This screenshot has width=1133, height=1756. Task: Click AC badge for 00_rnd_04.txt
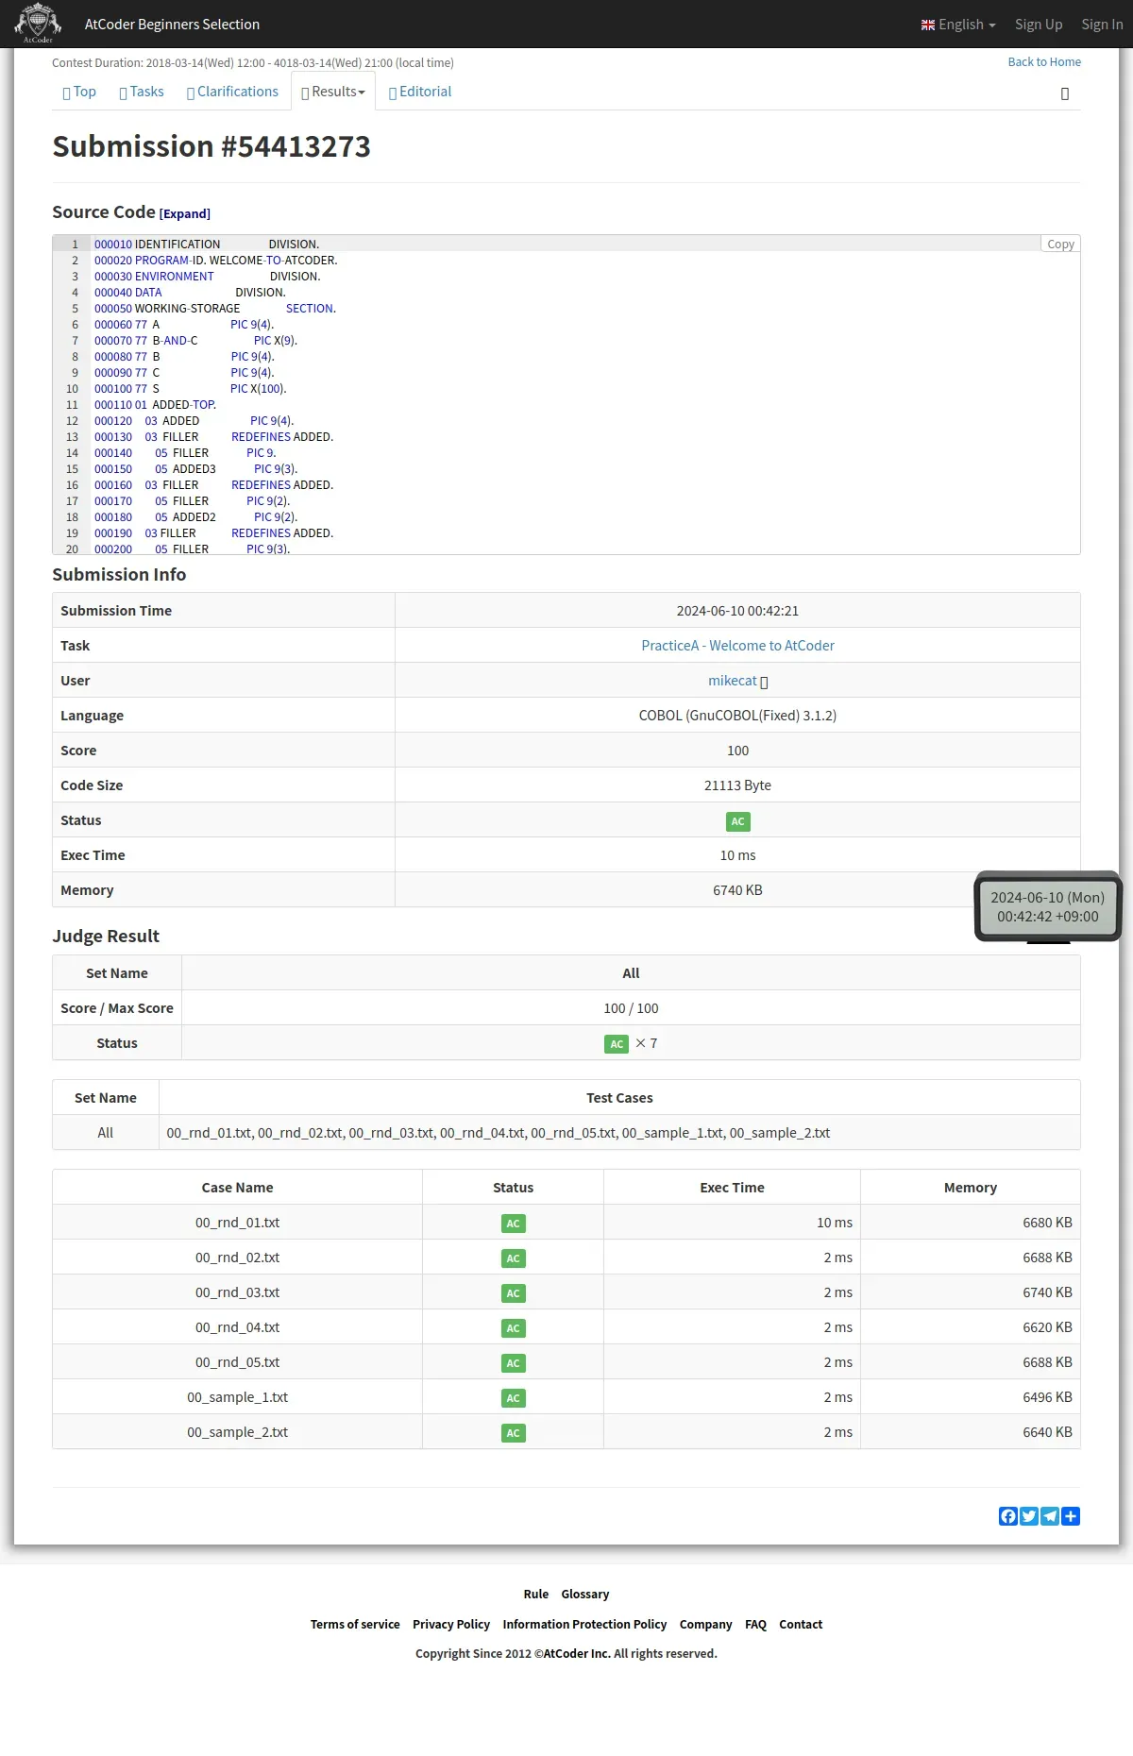(x=514, y=1328)
